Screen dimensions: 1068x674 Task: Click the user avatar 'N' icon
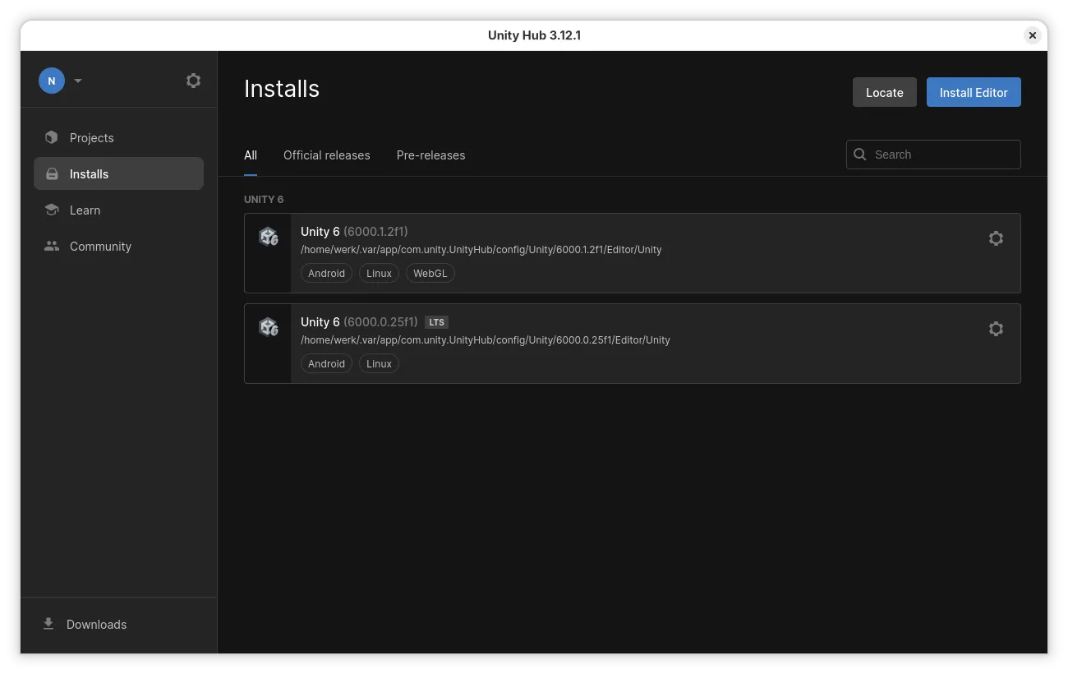52,81
